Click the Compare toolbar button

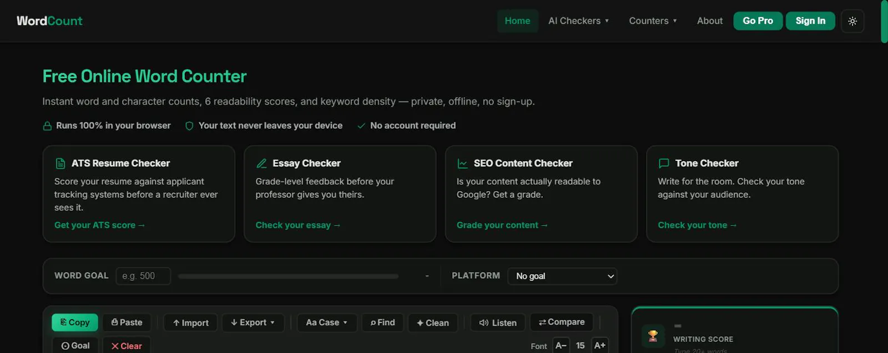pyautogui.click(x=562, y=322)
